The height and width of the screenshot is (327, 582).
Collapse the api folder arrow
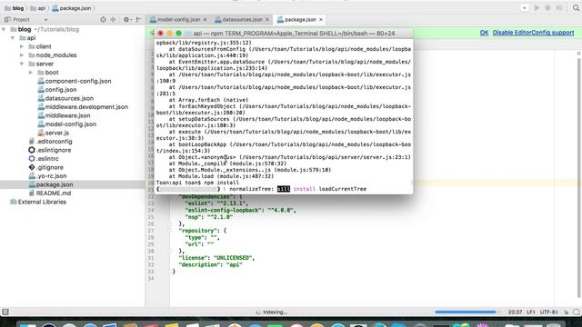pyautogui.click(x=13, y=38)
